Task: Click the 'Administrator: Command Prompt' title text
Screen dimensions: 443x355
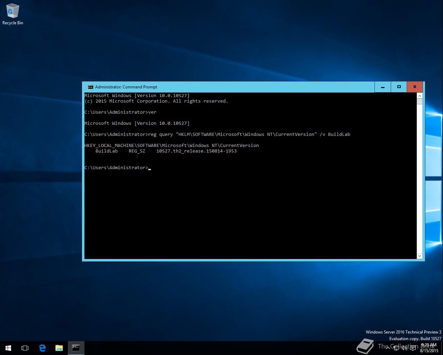Action: pos(126,87)
